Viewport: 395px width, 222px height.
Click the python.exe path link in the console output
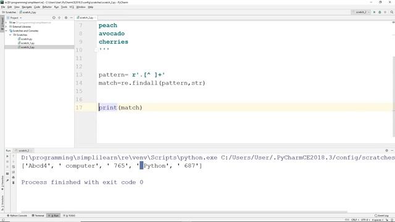coord(119,158)
